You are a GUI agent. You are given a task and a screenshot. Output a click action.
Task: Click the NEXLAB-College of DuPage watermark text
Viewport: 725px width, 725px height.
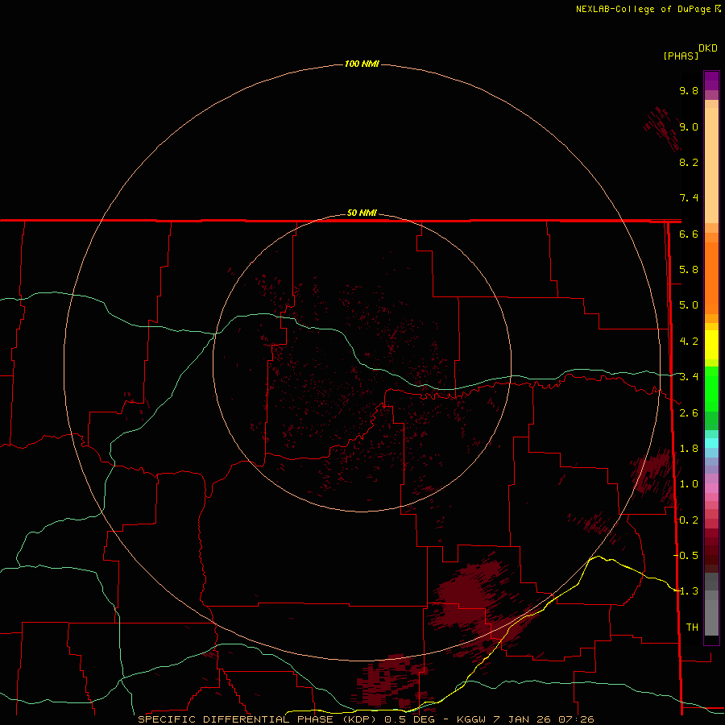(644, 9)
